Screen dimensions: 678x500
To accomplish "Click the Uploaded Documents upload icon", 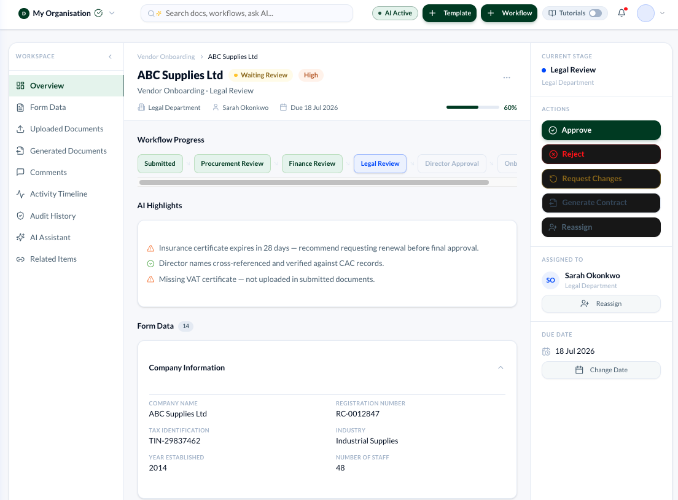I will [x=20, y=129].
